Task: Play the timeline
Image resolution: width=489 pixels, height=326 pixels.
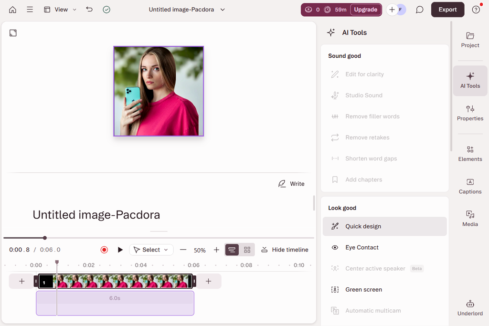Action: point(120,250)
